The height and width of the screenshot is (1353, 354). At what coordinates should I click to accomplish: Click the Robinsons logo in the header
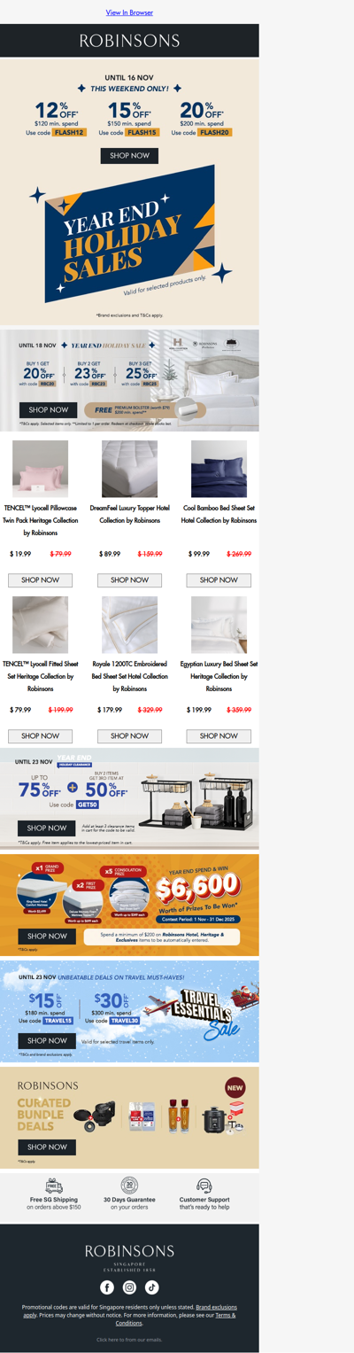(129, 41)
